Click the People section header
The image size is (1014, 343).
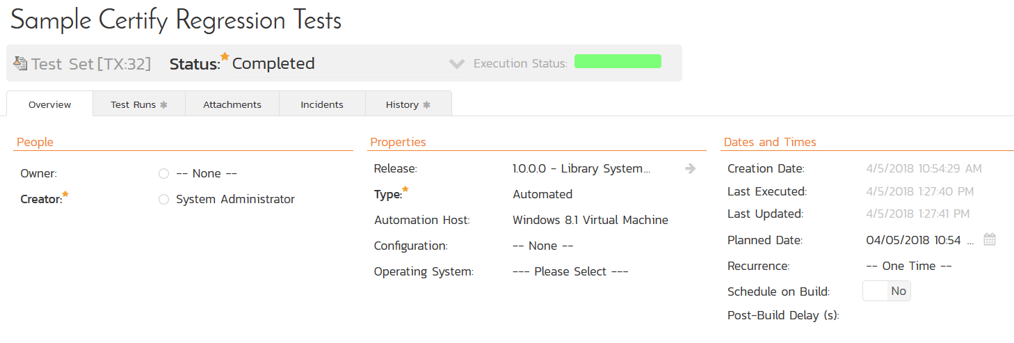point(35,142)
